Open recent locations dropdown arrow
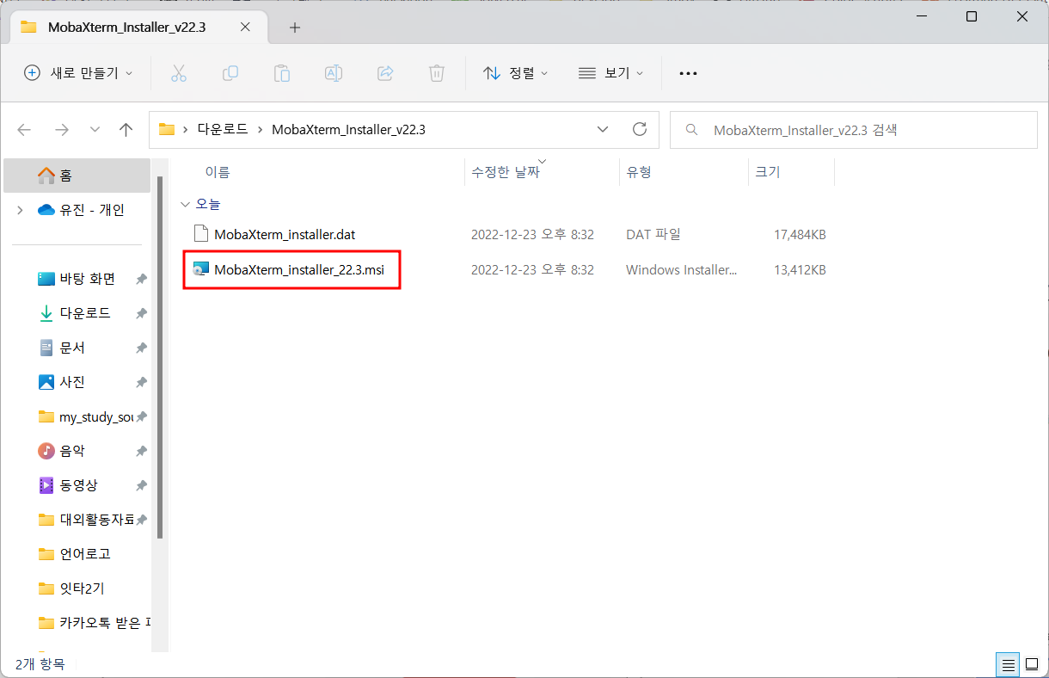Screen dimensions: 1049x678 [95, 130]
